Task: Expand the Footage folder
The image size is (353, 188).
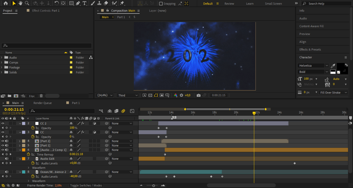Action: click(x=2, y=67)
